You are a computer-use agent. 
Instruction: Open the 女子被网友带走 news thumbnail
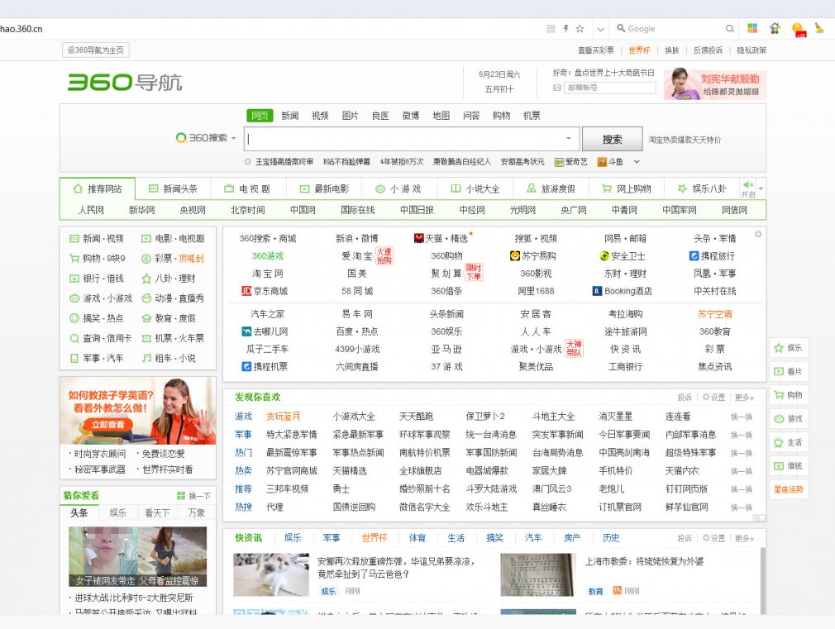[137, 556]
